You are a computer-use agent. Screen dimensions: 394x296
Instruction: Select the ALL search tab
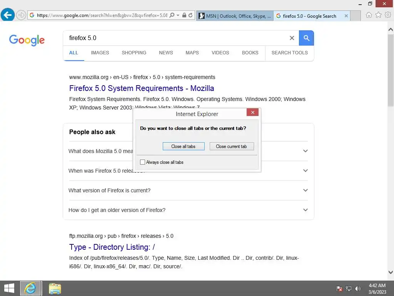73,53
